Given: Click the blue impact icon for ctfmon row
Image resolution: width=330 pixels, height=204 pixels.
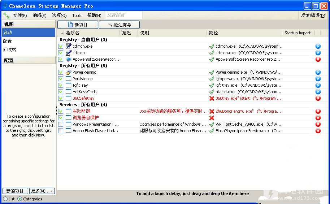Looking at the screenshot, I should click(318, 53).
